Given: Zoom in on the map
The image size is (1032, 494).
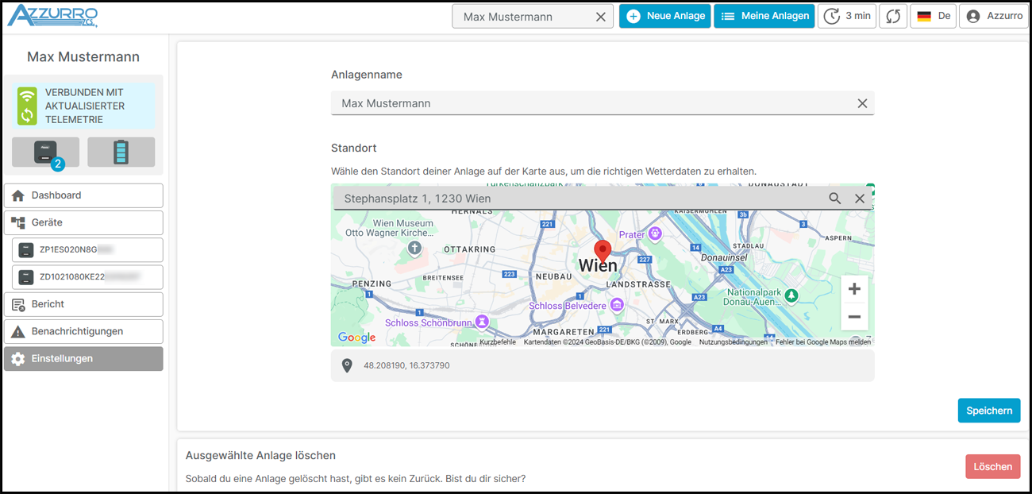Looking at the screenshot, I should tap(854, 289).
